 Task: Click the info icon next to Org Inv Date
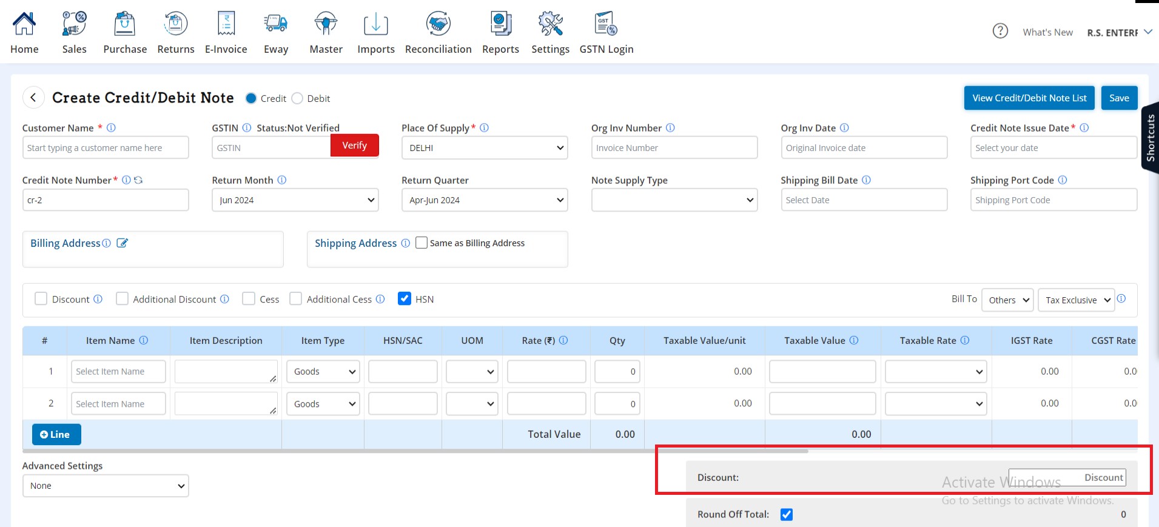click(844, 128)
